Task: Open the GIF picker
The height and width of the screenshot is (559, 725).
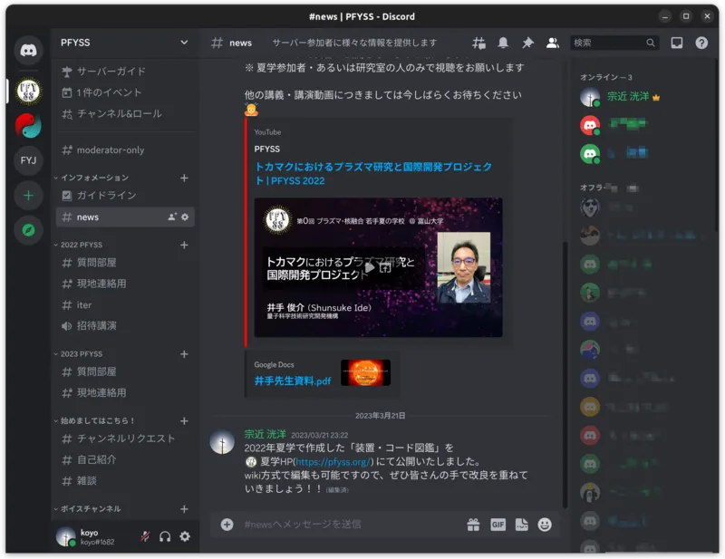Action: tap(498, 524)
